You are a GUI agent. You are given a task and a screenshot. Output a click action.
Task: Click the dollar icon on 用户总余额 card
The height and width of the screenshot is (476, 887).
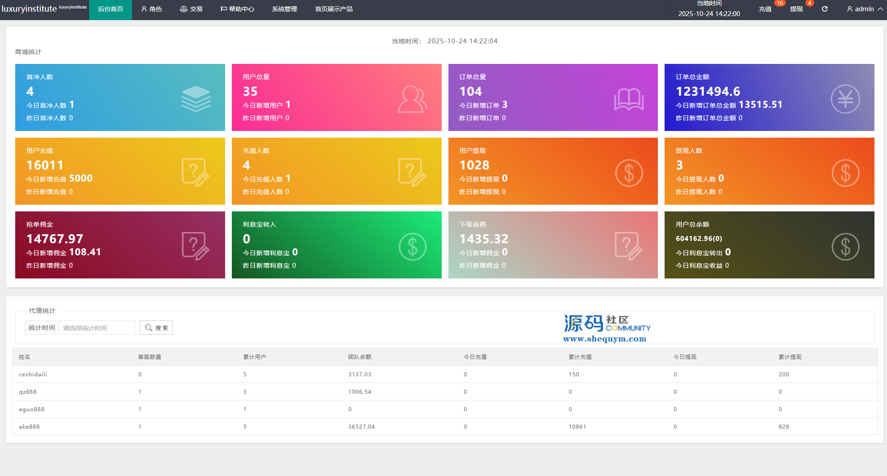click(x=845, y=247)
